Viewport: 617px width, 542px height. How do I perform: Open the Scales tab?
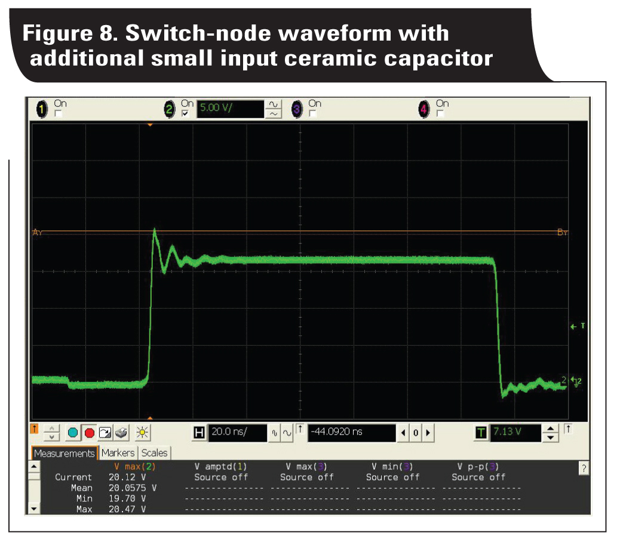point(154,454)
